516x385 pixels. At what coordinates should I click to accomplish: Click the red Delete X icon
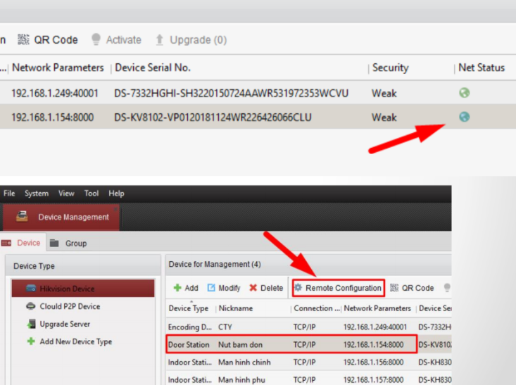pyautogui.click(x=253, y=288)
